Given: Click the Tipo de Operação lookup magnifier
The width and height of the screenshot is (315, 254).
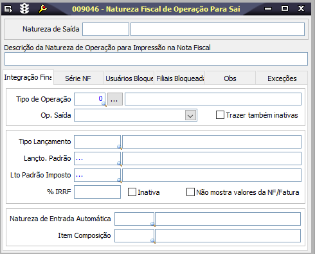Looking at the screenshot, I should pyautogui.click(x=104, y=104).
